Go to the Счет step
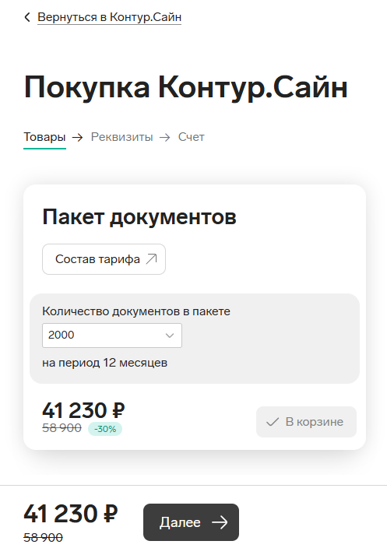 (x=192, y=137)
